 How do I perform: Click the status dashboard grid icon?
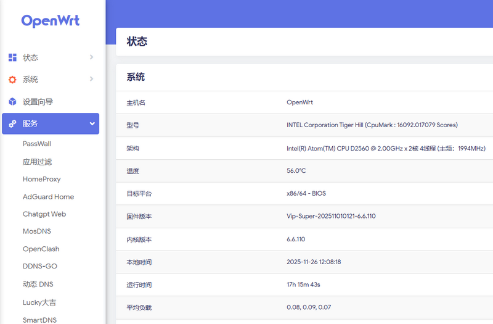click(x=12, y=57)
